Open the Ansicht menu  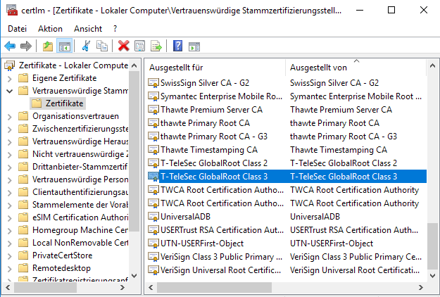tap(88, 29)
